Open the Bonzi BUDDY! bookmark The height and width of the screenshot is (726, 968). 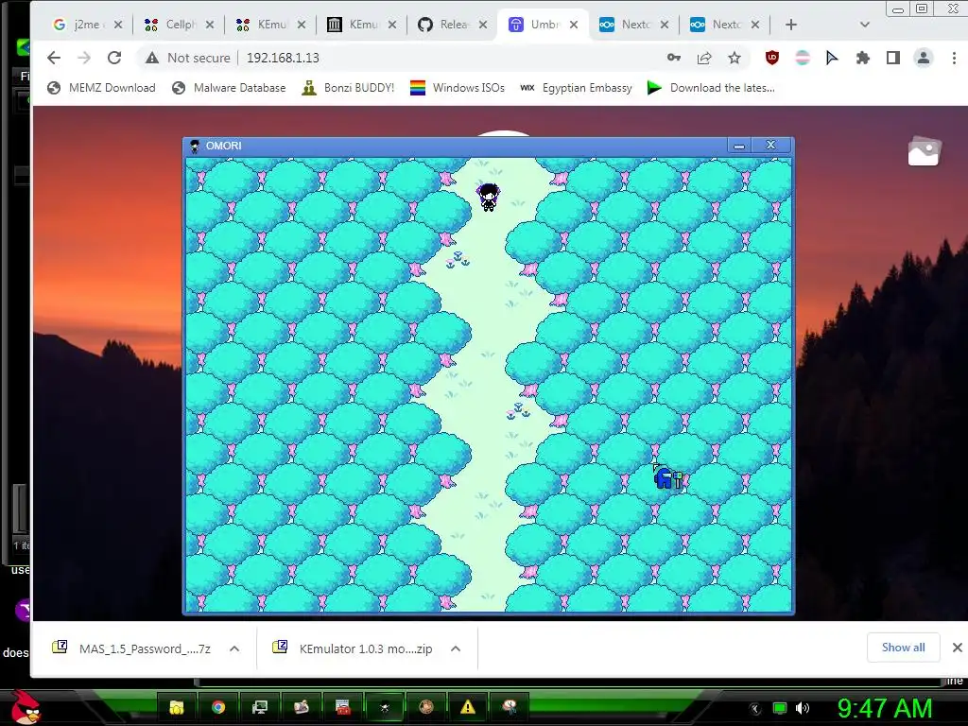click(x=348, y=88)
